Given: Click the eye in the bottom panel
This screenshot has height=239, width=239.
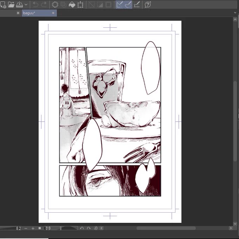Looking at the screenshot, I should tap(96, 181).
